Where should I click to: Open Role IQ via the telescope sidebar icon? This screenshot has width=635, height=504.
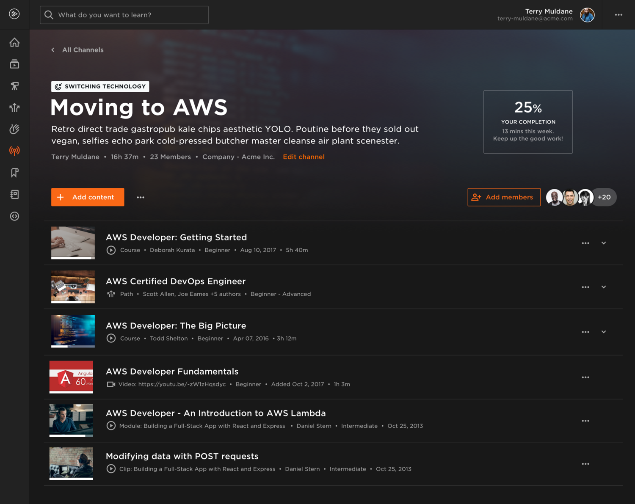[x=14, y=85]
